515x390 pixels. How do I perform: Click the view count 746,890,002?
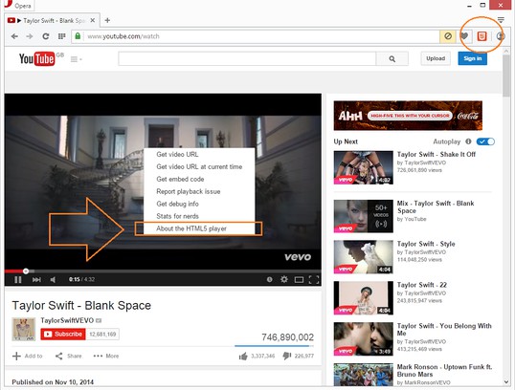click(x=287, y=336)
